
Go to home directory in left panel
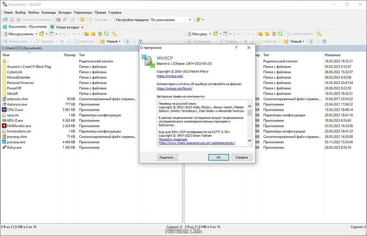[x=100, y=34]
